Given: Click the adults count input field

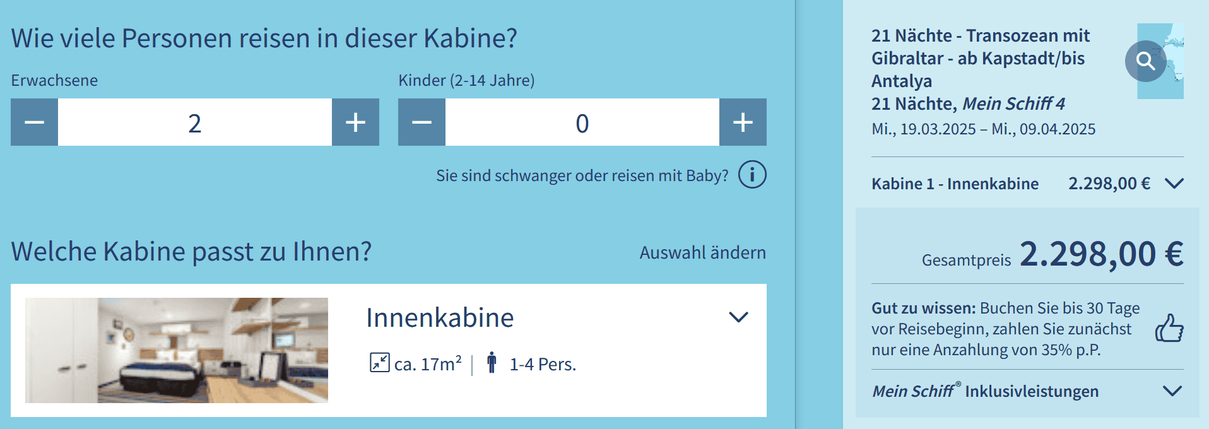Looking at the screenshot, I should tap(194, 122).
